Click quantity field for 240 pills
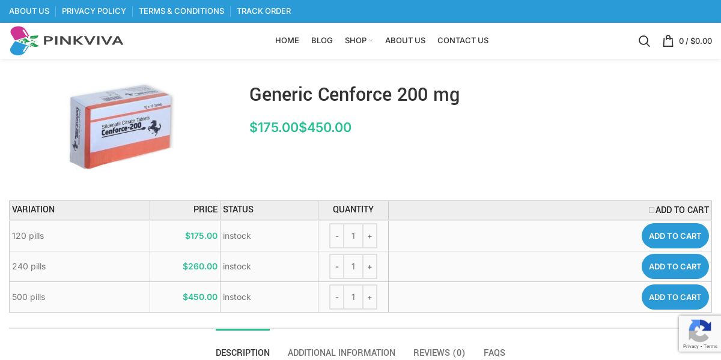The image size is (721, 360). point(353,266)
